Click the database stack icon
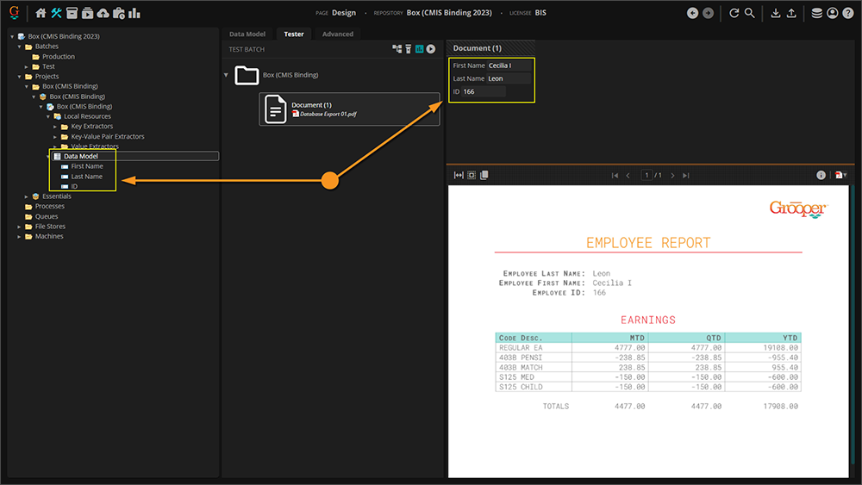This screenshot has height=485, width=862. (817, 13)
